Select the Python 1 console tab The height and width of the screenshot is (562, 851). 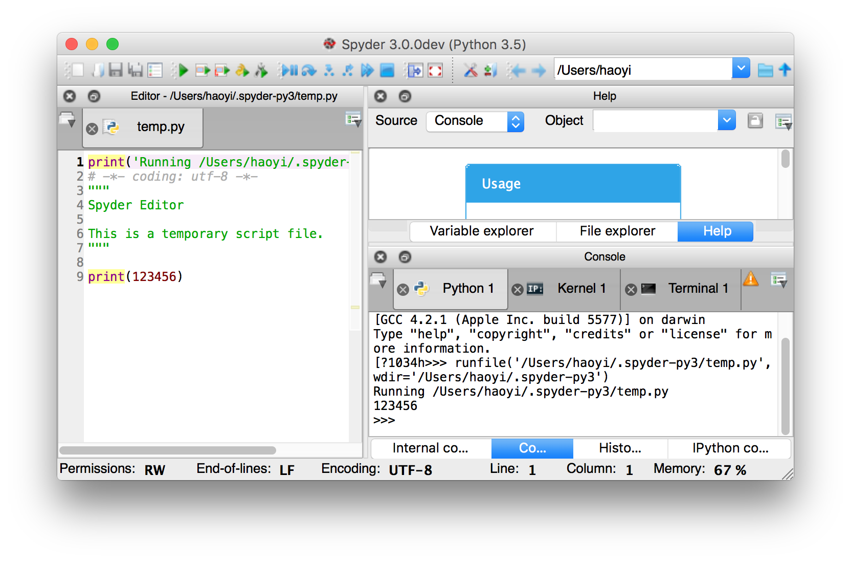(451, 289)
